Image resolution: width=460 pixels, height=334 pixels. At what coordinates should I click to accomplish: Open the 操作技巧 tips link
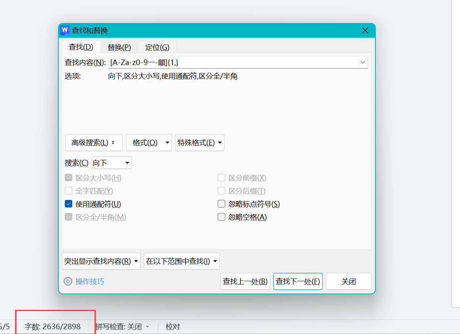point(90,282)
